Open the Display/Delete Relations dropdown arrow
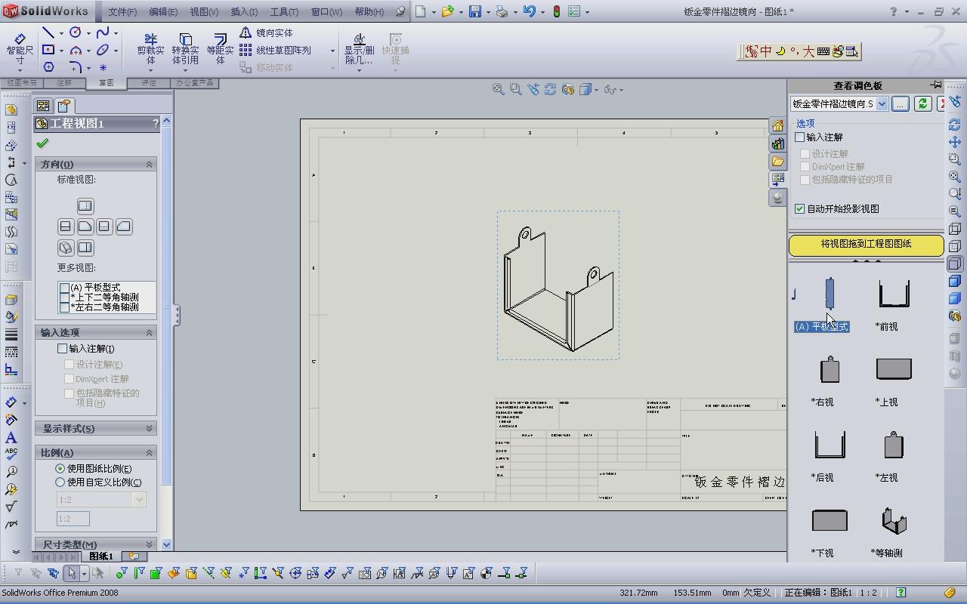The image size is (967, 604). (x=359, y=71)
